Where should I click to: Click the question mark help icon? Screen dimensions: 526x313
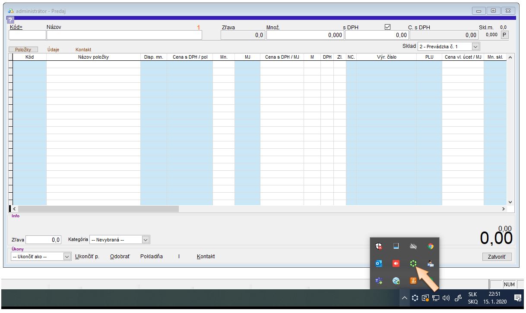pyautogui.click(x=9, y=21)
